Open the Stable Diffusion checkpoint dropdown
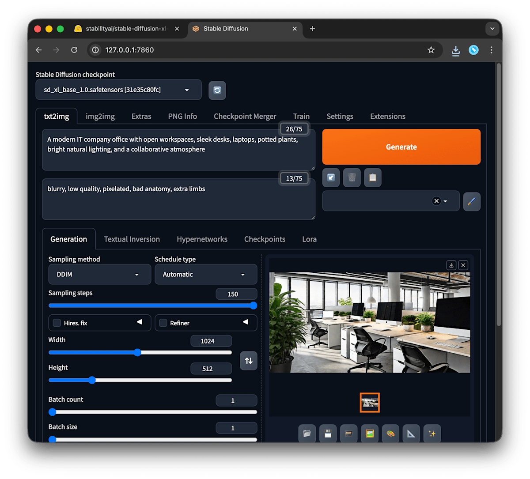The height and width of the screenshot is (479, 530). coord(118,90)
